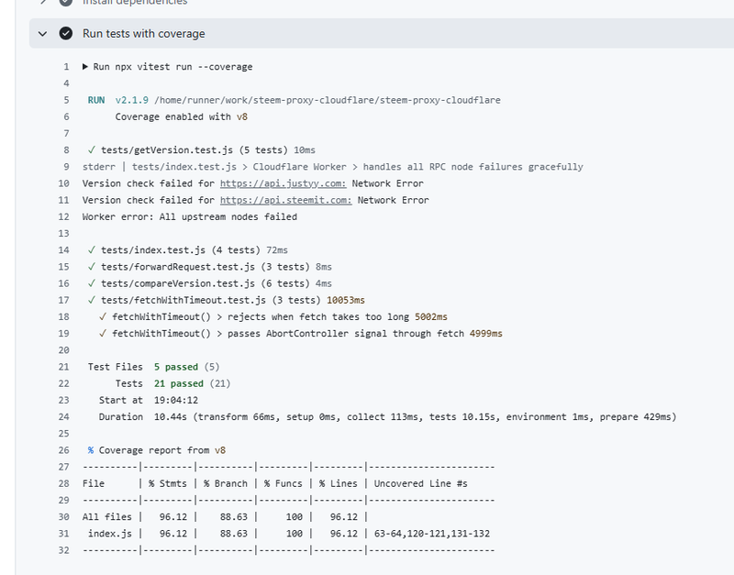Click the success status icon beside Run tests
This screenshot has height=575, width=734.
[x=66, y=34]
